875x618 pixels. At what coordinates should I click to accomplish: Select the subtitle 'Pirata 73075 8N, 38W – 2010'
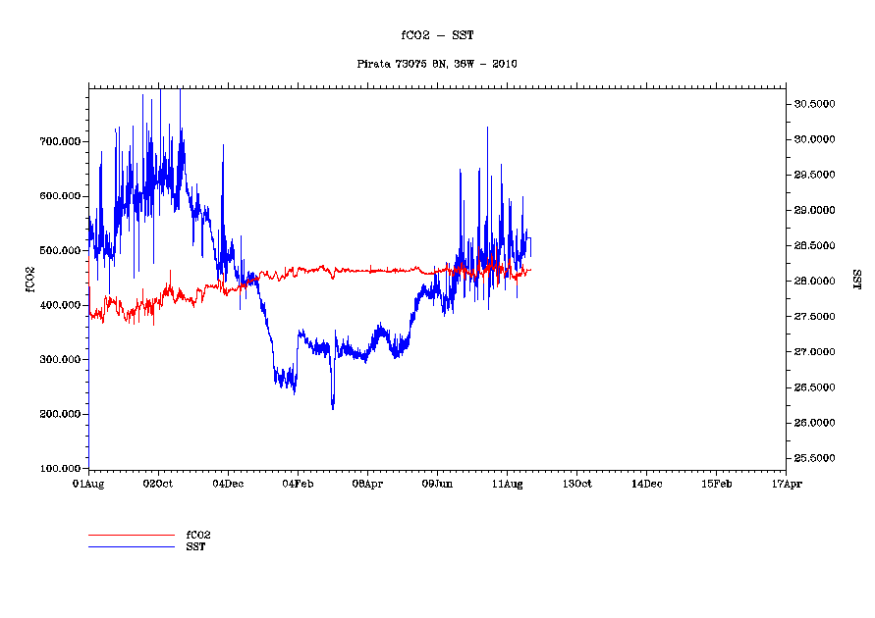[x=437, y=64]
